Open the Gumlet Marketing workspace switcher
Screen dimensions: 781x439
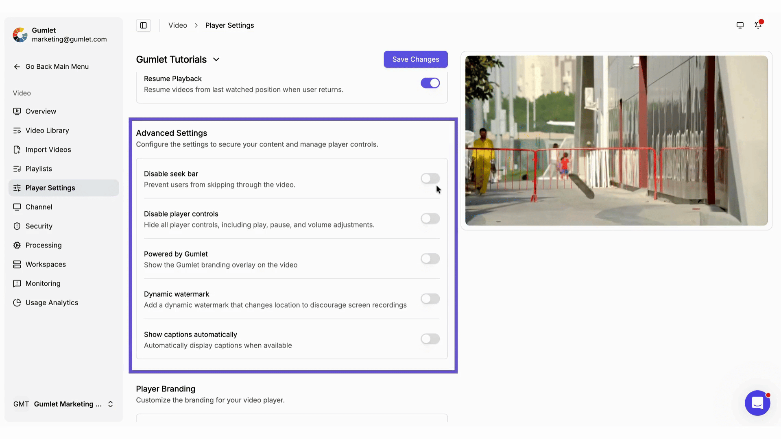pos(63,404)
